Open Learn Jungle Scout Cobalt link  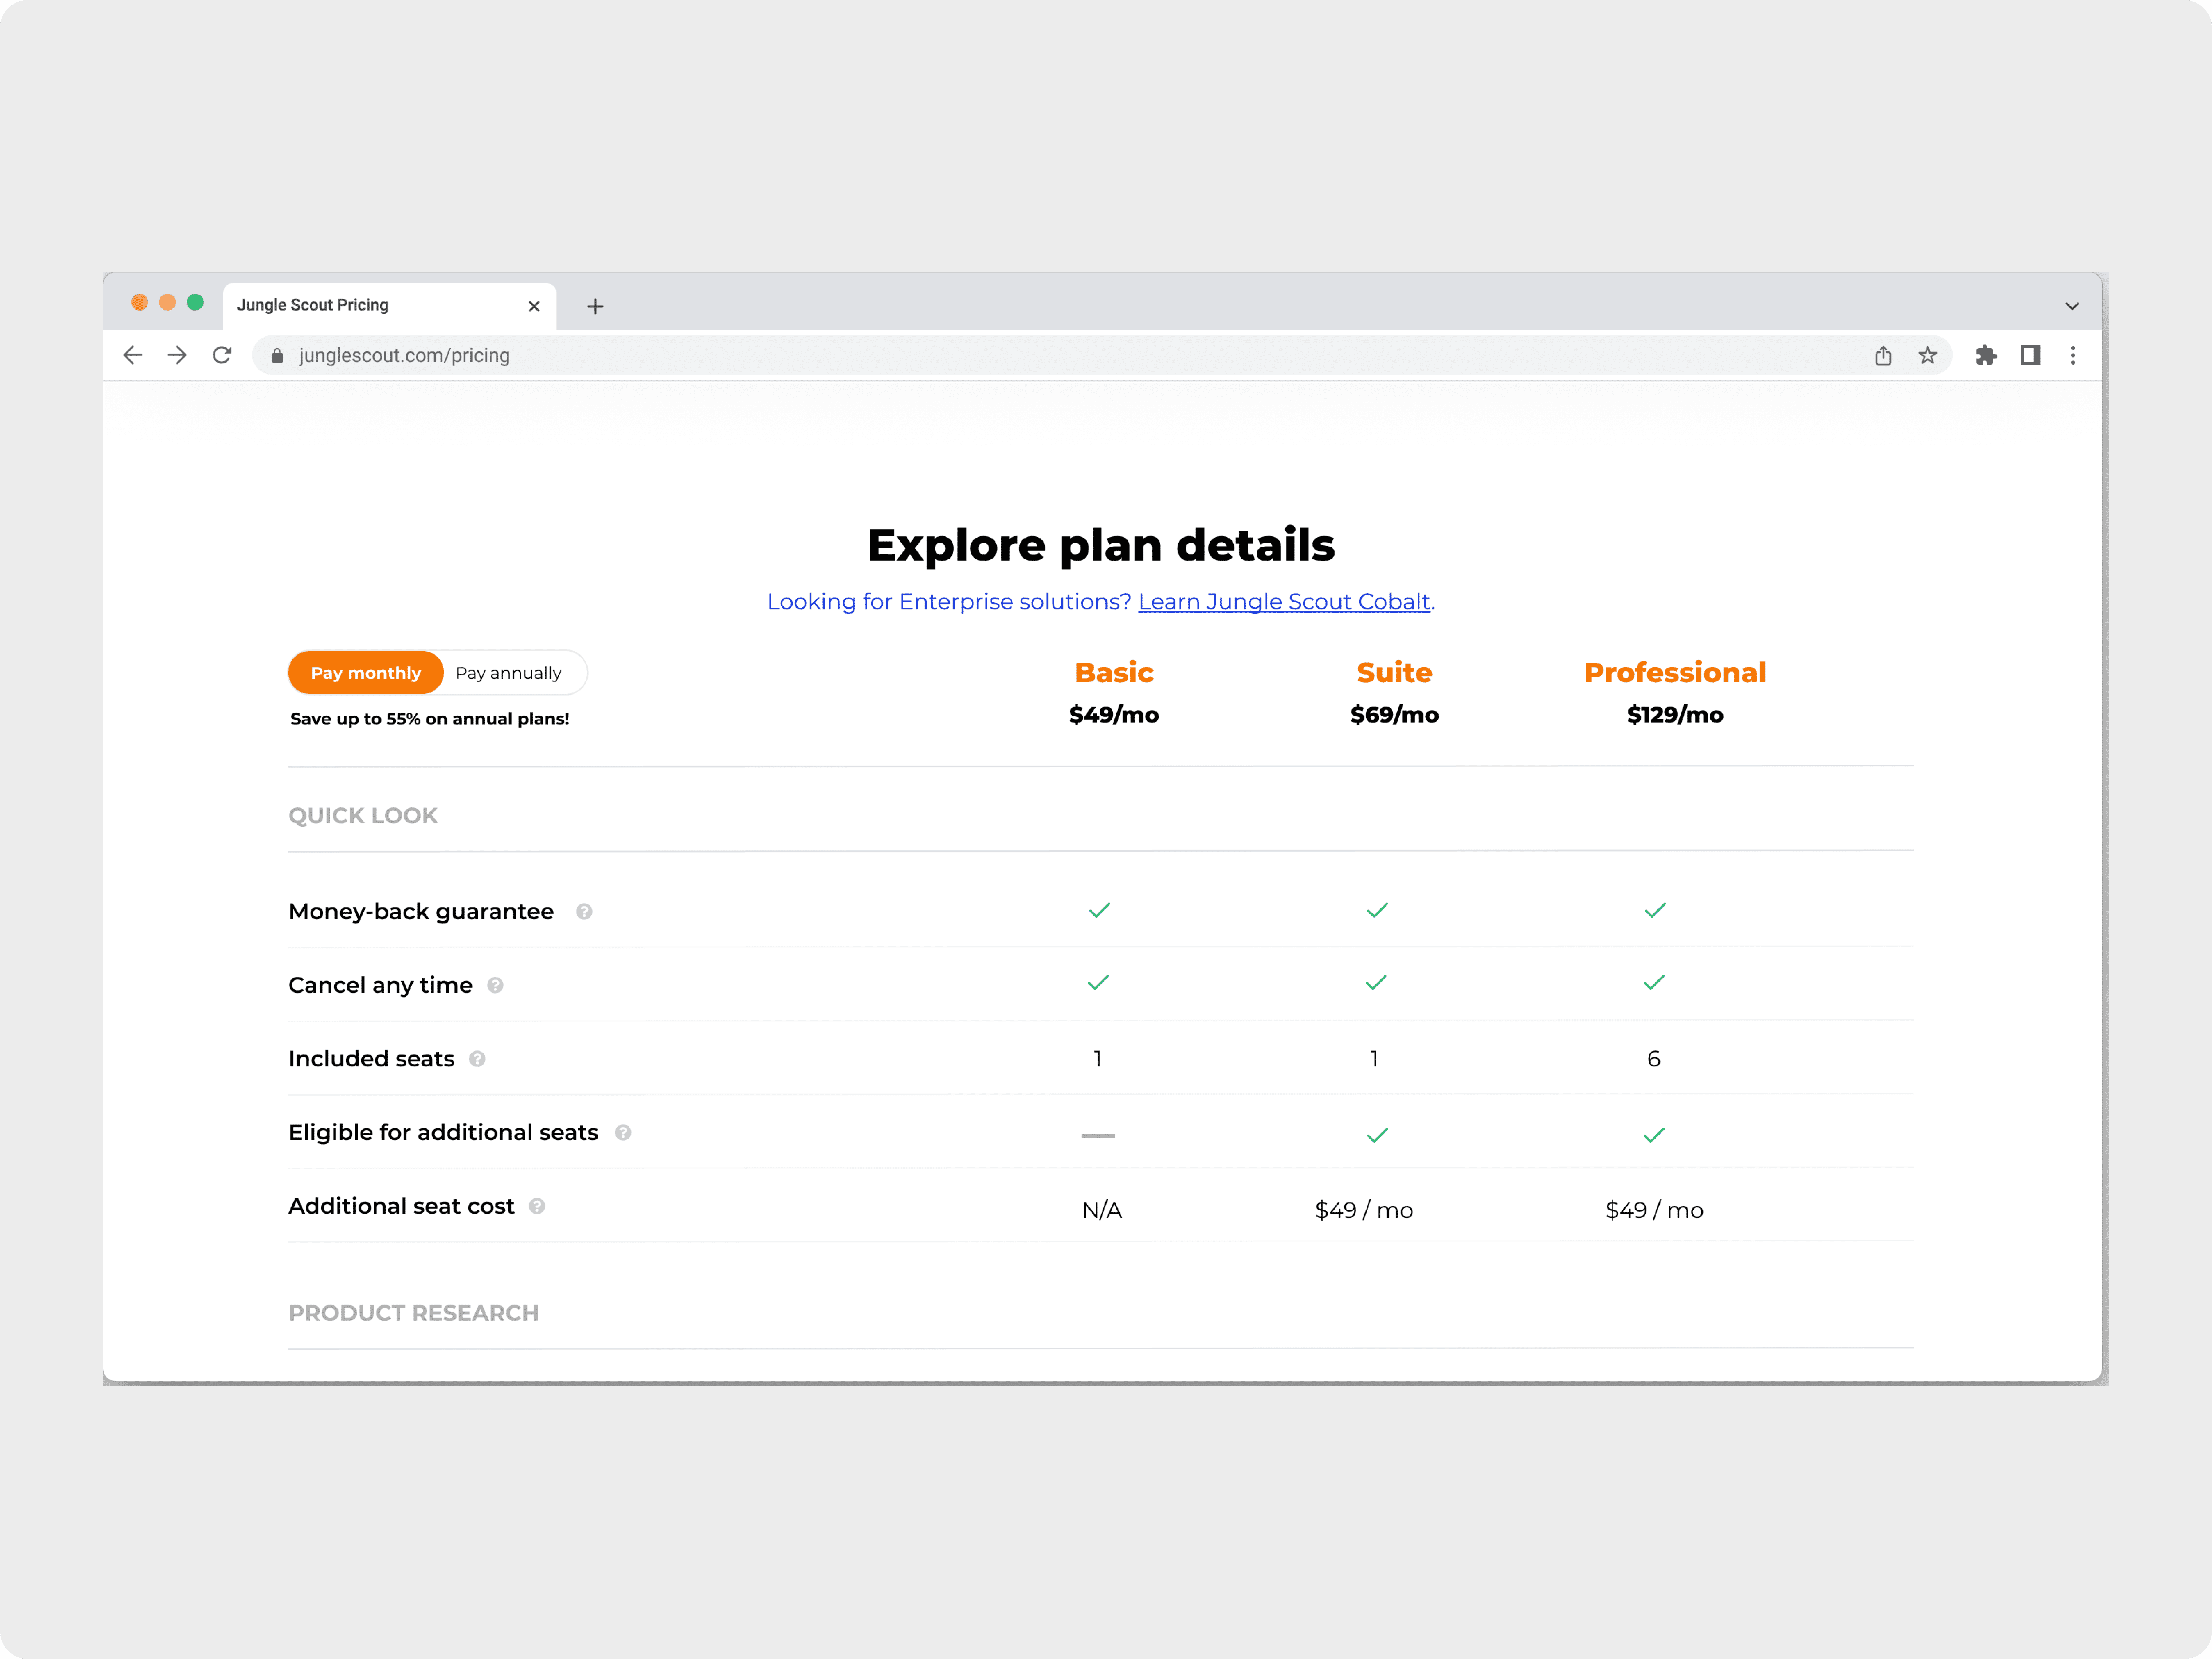click(1284, 601)
